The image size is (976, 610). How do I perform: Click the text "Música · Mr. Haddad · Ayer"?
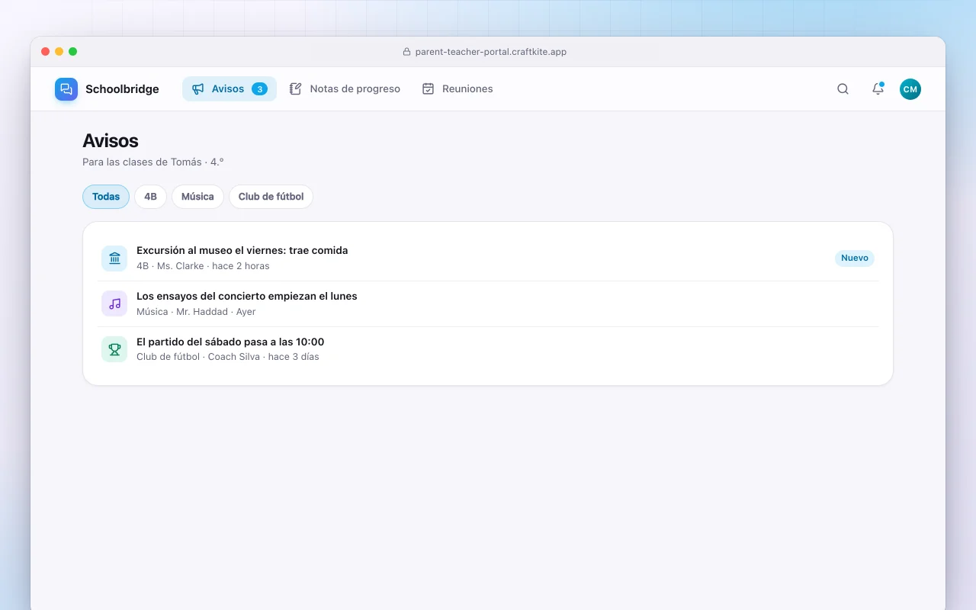tap(196, 312)
